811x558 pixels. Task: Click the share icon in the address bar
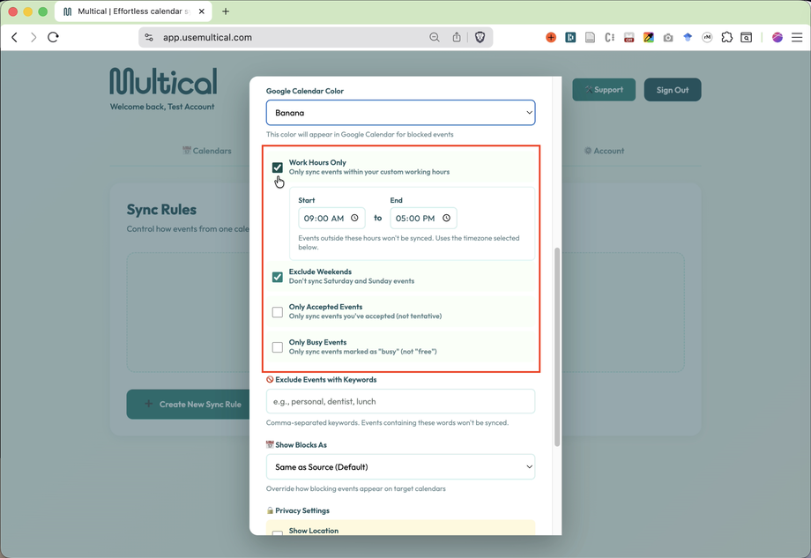pos(456,37)
